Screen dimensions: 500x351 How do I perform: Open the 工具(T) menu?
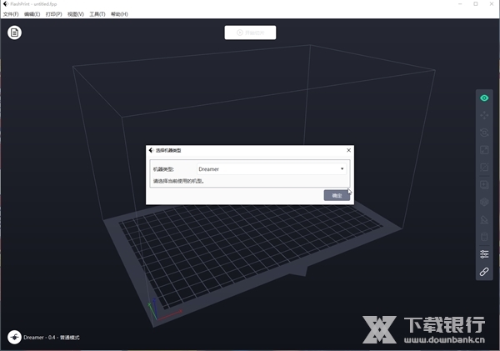click(x=97, y=14)
